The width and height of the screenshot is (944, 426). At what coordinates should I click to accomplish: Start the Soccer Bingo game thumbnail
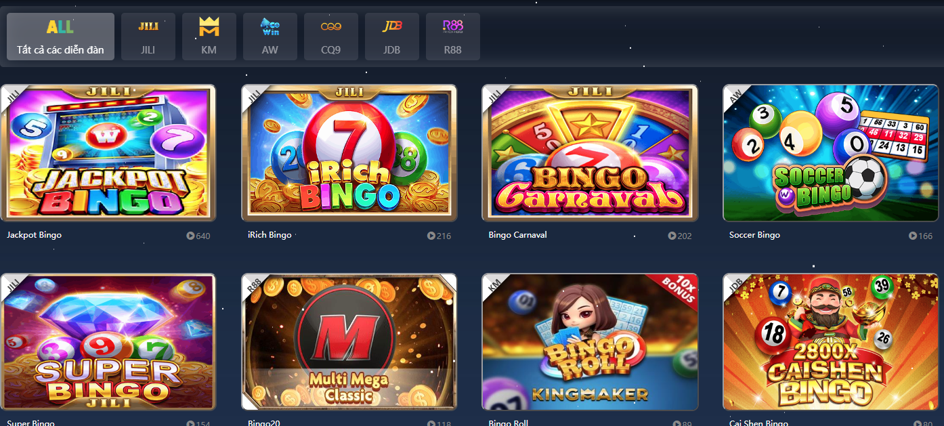pyautogui.click(x=831, y=153)
